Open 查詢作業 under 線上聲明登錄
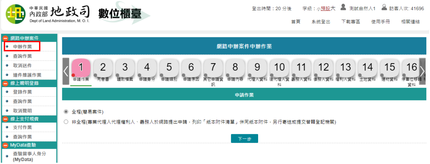The image size is (430, 164). click(x=22, y=101)
